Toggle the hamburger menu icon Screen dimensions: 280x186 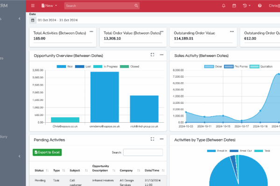tap(33, 6)
